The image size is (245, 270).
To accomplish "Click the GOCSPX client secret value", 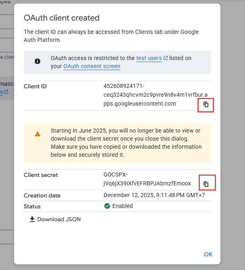I will coord(147,179).
